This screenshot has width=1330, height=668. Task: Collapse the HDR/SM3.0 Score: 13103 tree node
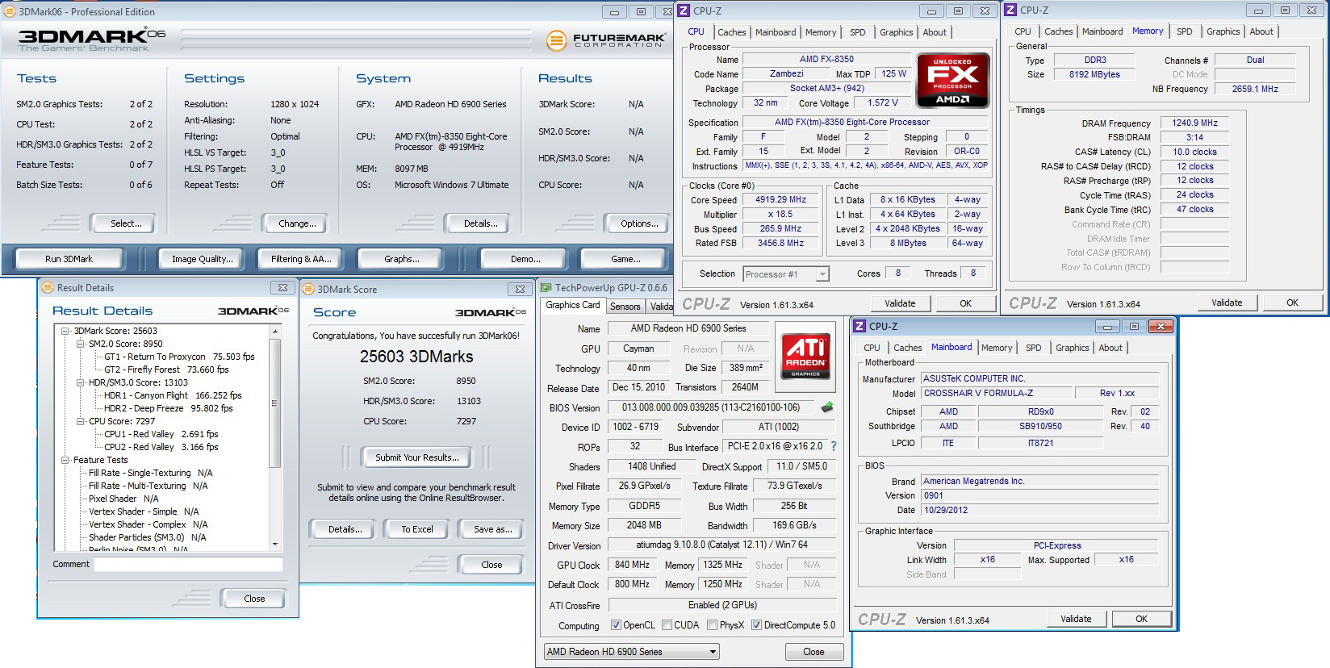point(81,382)
